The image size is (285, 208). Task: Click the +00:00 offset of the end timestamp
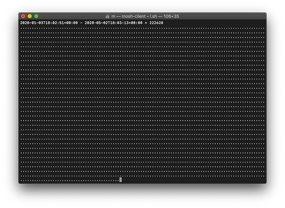pyautogui.click(x=135, y=23)
